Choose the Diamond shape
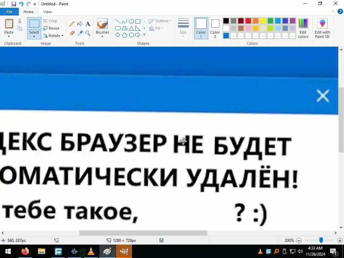The width and height of the screenshot is (344, 258). pos(118,35)
